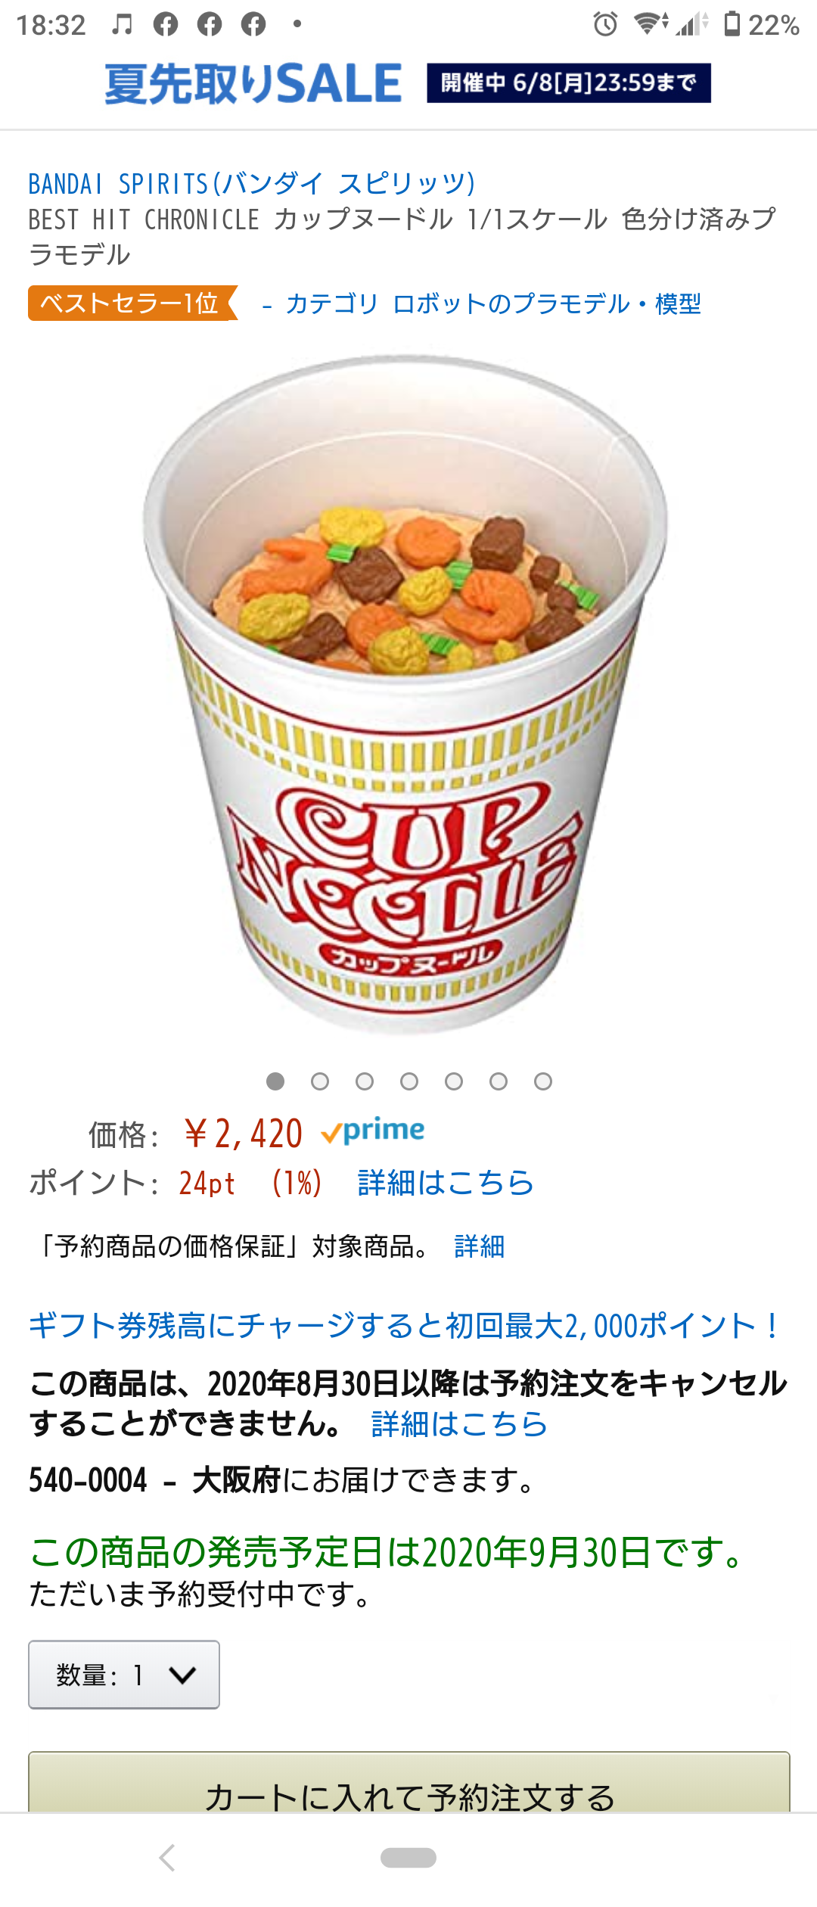Open 詳細はこちら link beside points
This screenshot has height=1907, width=817.
click(446, 1182)
